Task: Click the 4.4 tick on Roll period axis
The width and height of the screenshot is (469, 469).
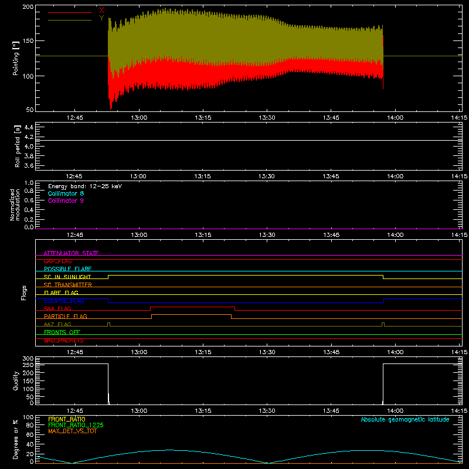Action: 29,127
